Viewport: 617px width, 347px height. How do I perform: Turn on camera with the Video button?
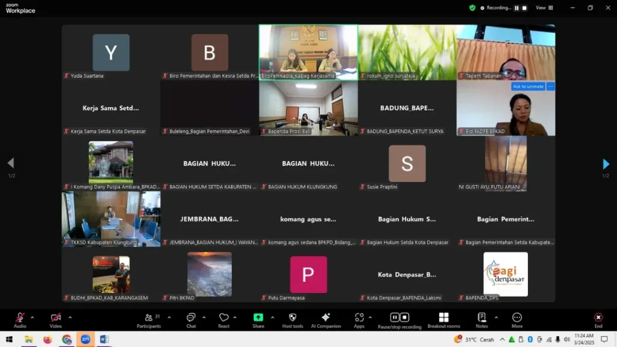click(x=55, y=320)
